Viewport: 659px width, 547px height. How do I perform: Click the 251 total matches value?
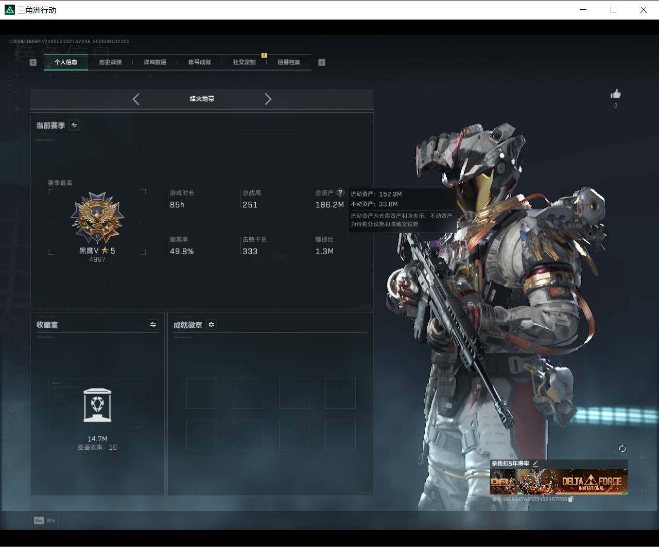(x=250, y=205)
